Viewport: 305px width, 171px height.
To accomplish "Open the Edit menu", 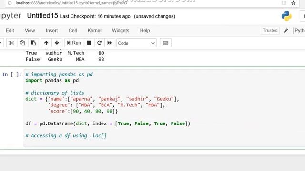I will pos(10,30).
